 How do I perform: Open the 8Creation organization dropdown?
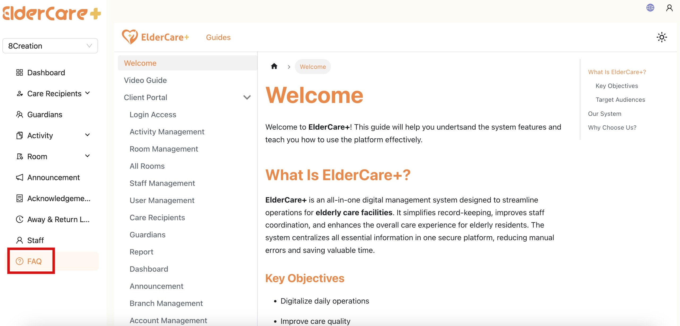(50, 46)
